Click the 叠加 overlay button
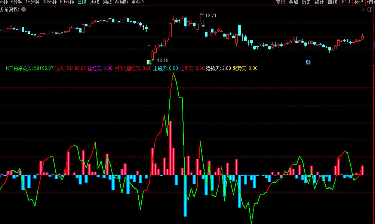Viewport: 375px width, 224px height. click(293, 2)
